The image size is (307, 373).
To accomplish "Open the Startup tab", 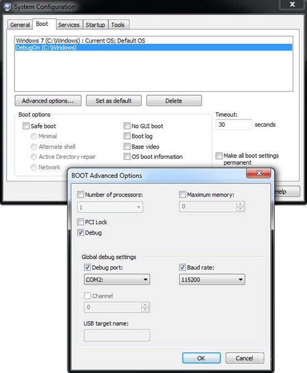I will [95, 25].
